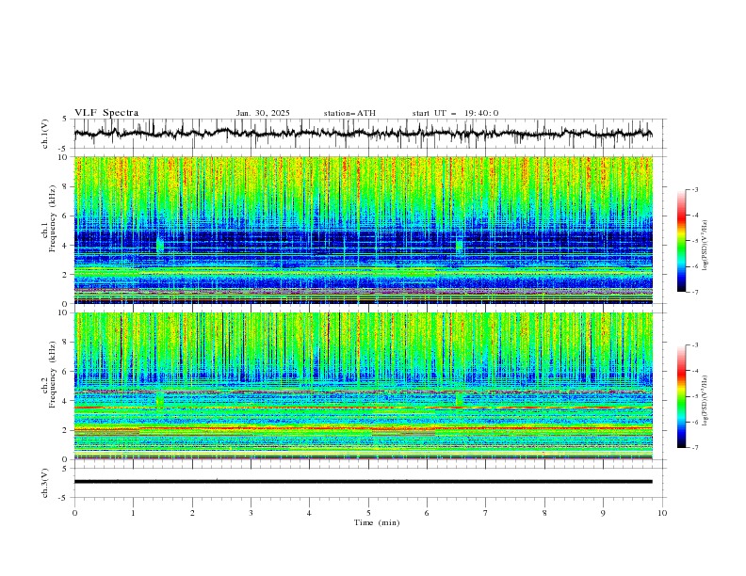Click the "start UT = 19:40:0" text
Image resolution: width=746 pixels, height=576 pixels.
point(455,113)
